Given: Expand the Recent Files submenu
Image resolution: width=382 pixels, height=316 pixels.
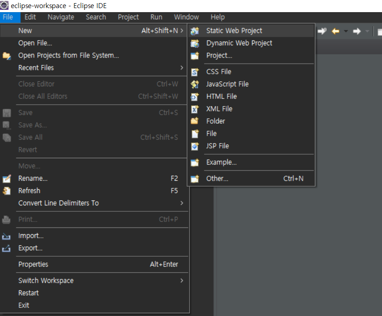Looking at the screenshot, I should pos(182,68).
